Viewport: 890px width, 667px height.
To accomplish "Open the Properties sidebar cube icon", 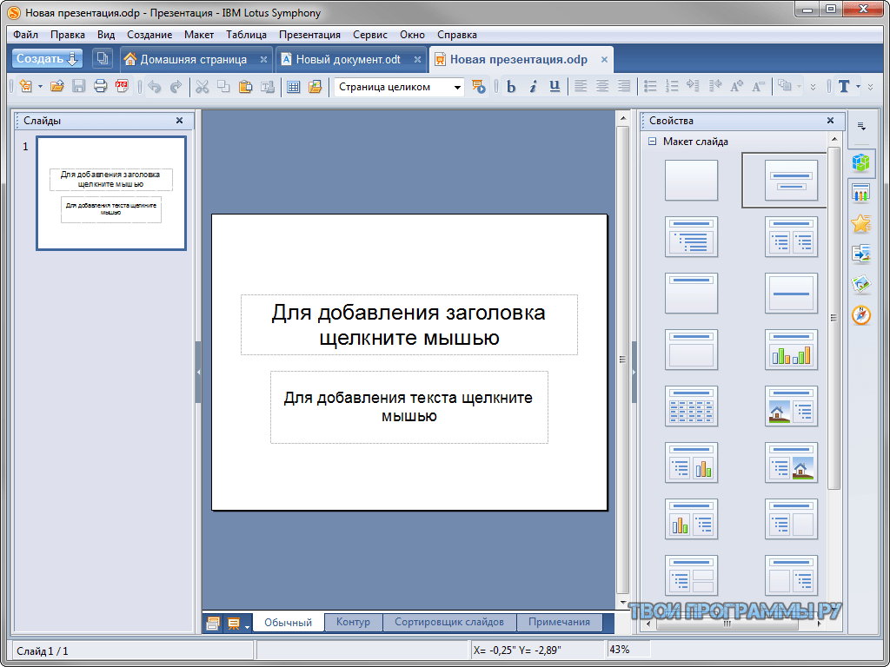I will click(x=861, y=162).
